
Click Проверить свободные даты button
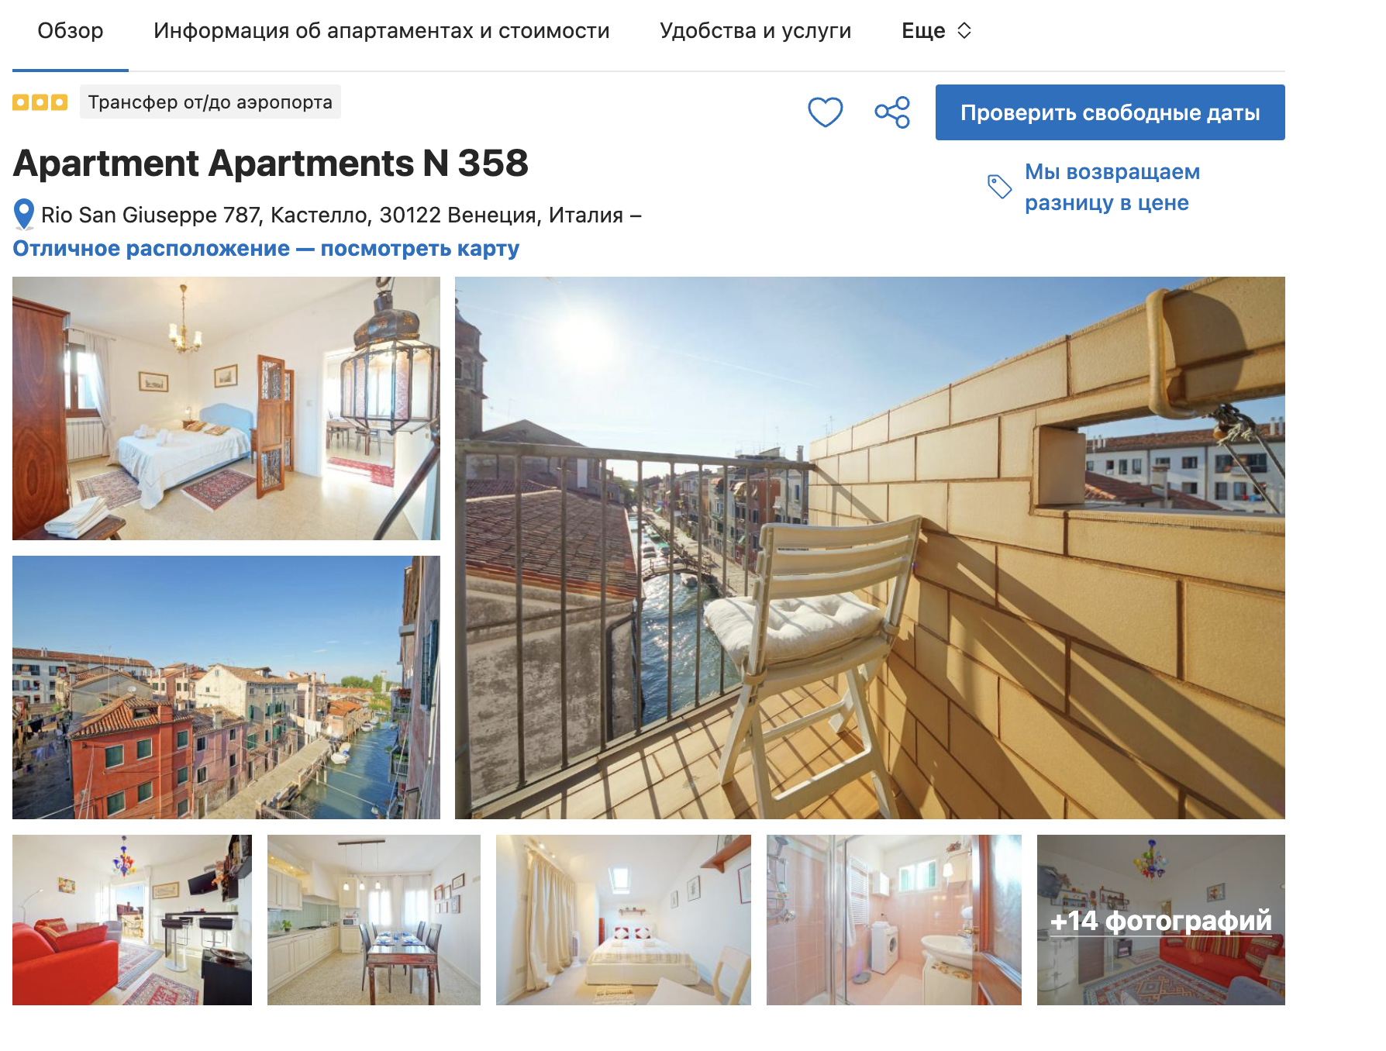(x=1110, y=112)
